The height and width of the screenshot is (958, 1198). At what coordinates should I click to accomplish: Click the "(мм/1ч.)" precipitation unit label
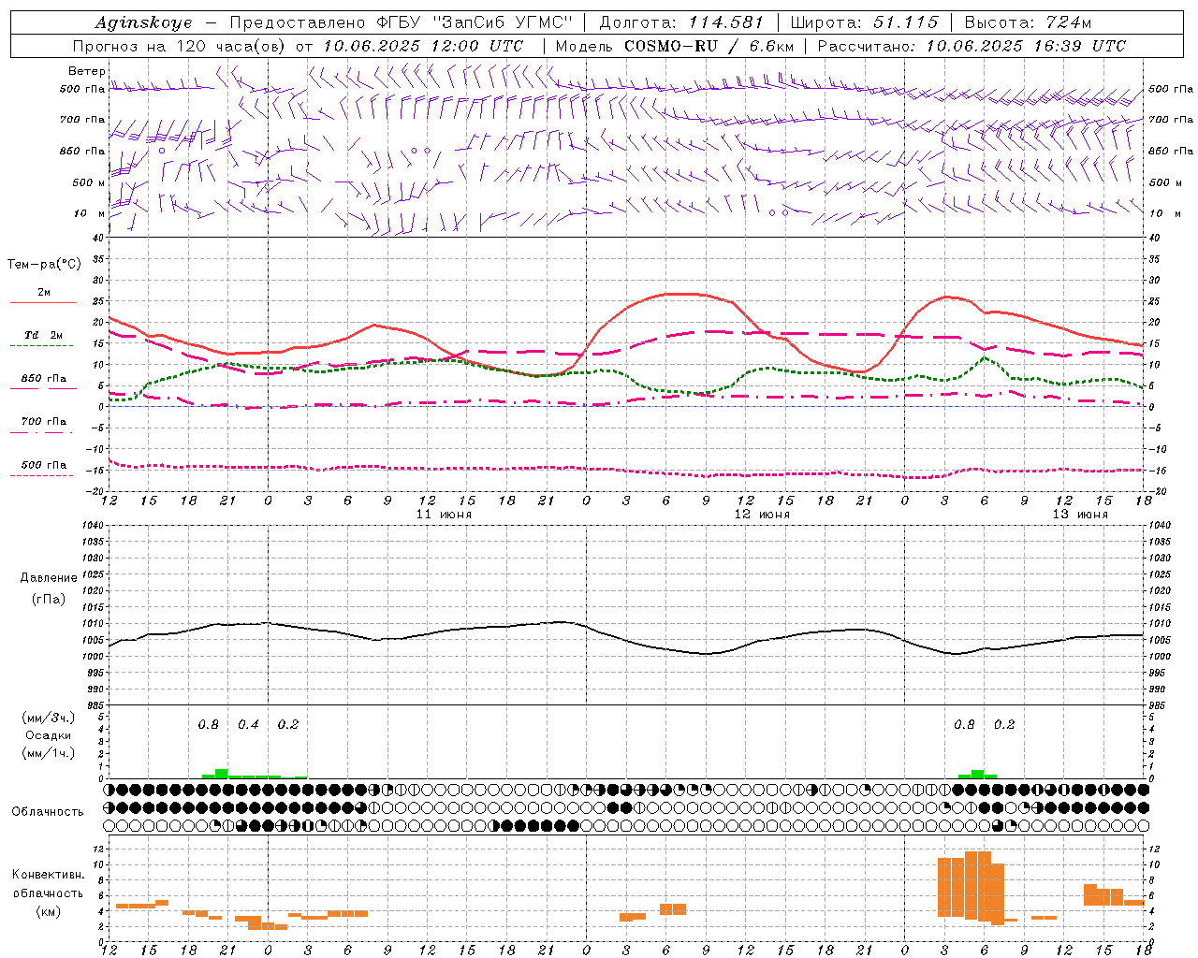pos(48,753)
